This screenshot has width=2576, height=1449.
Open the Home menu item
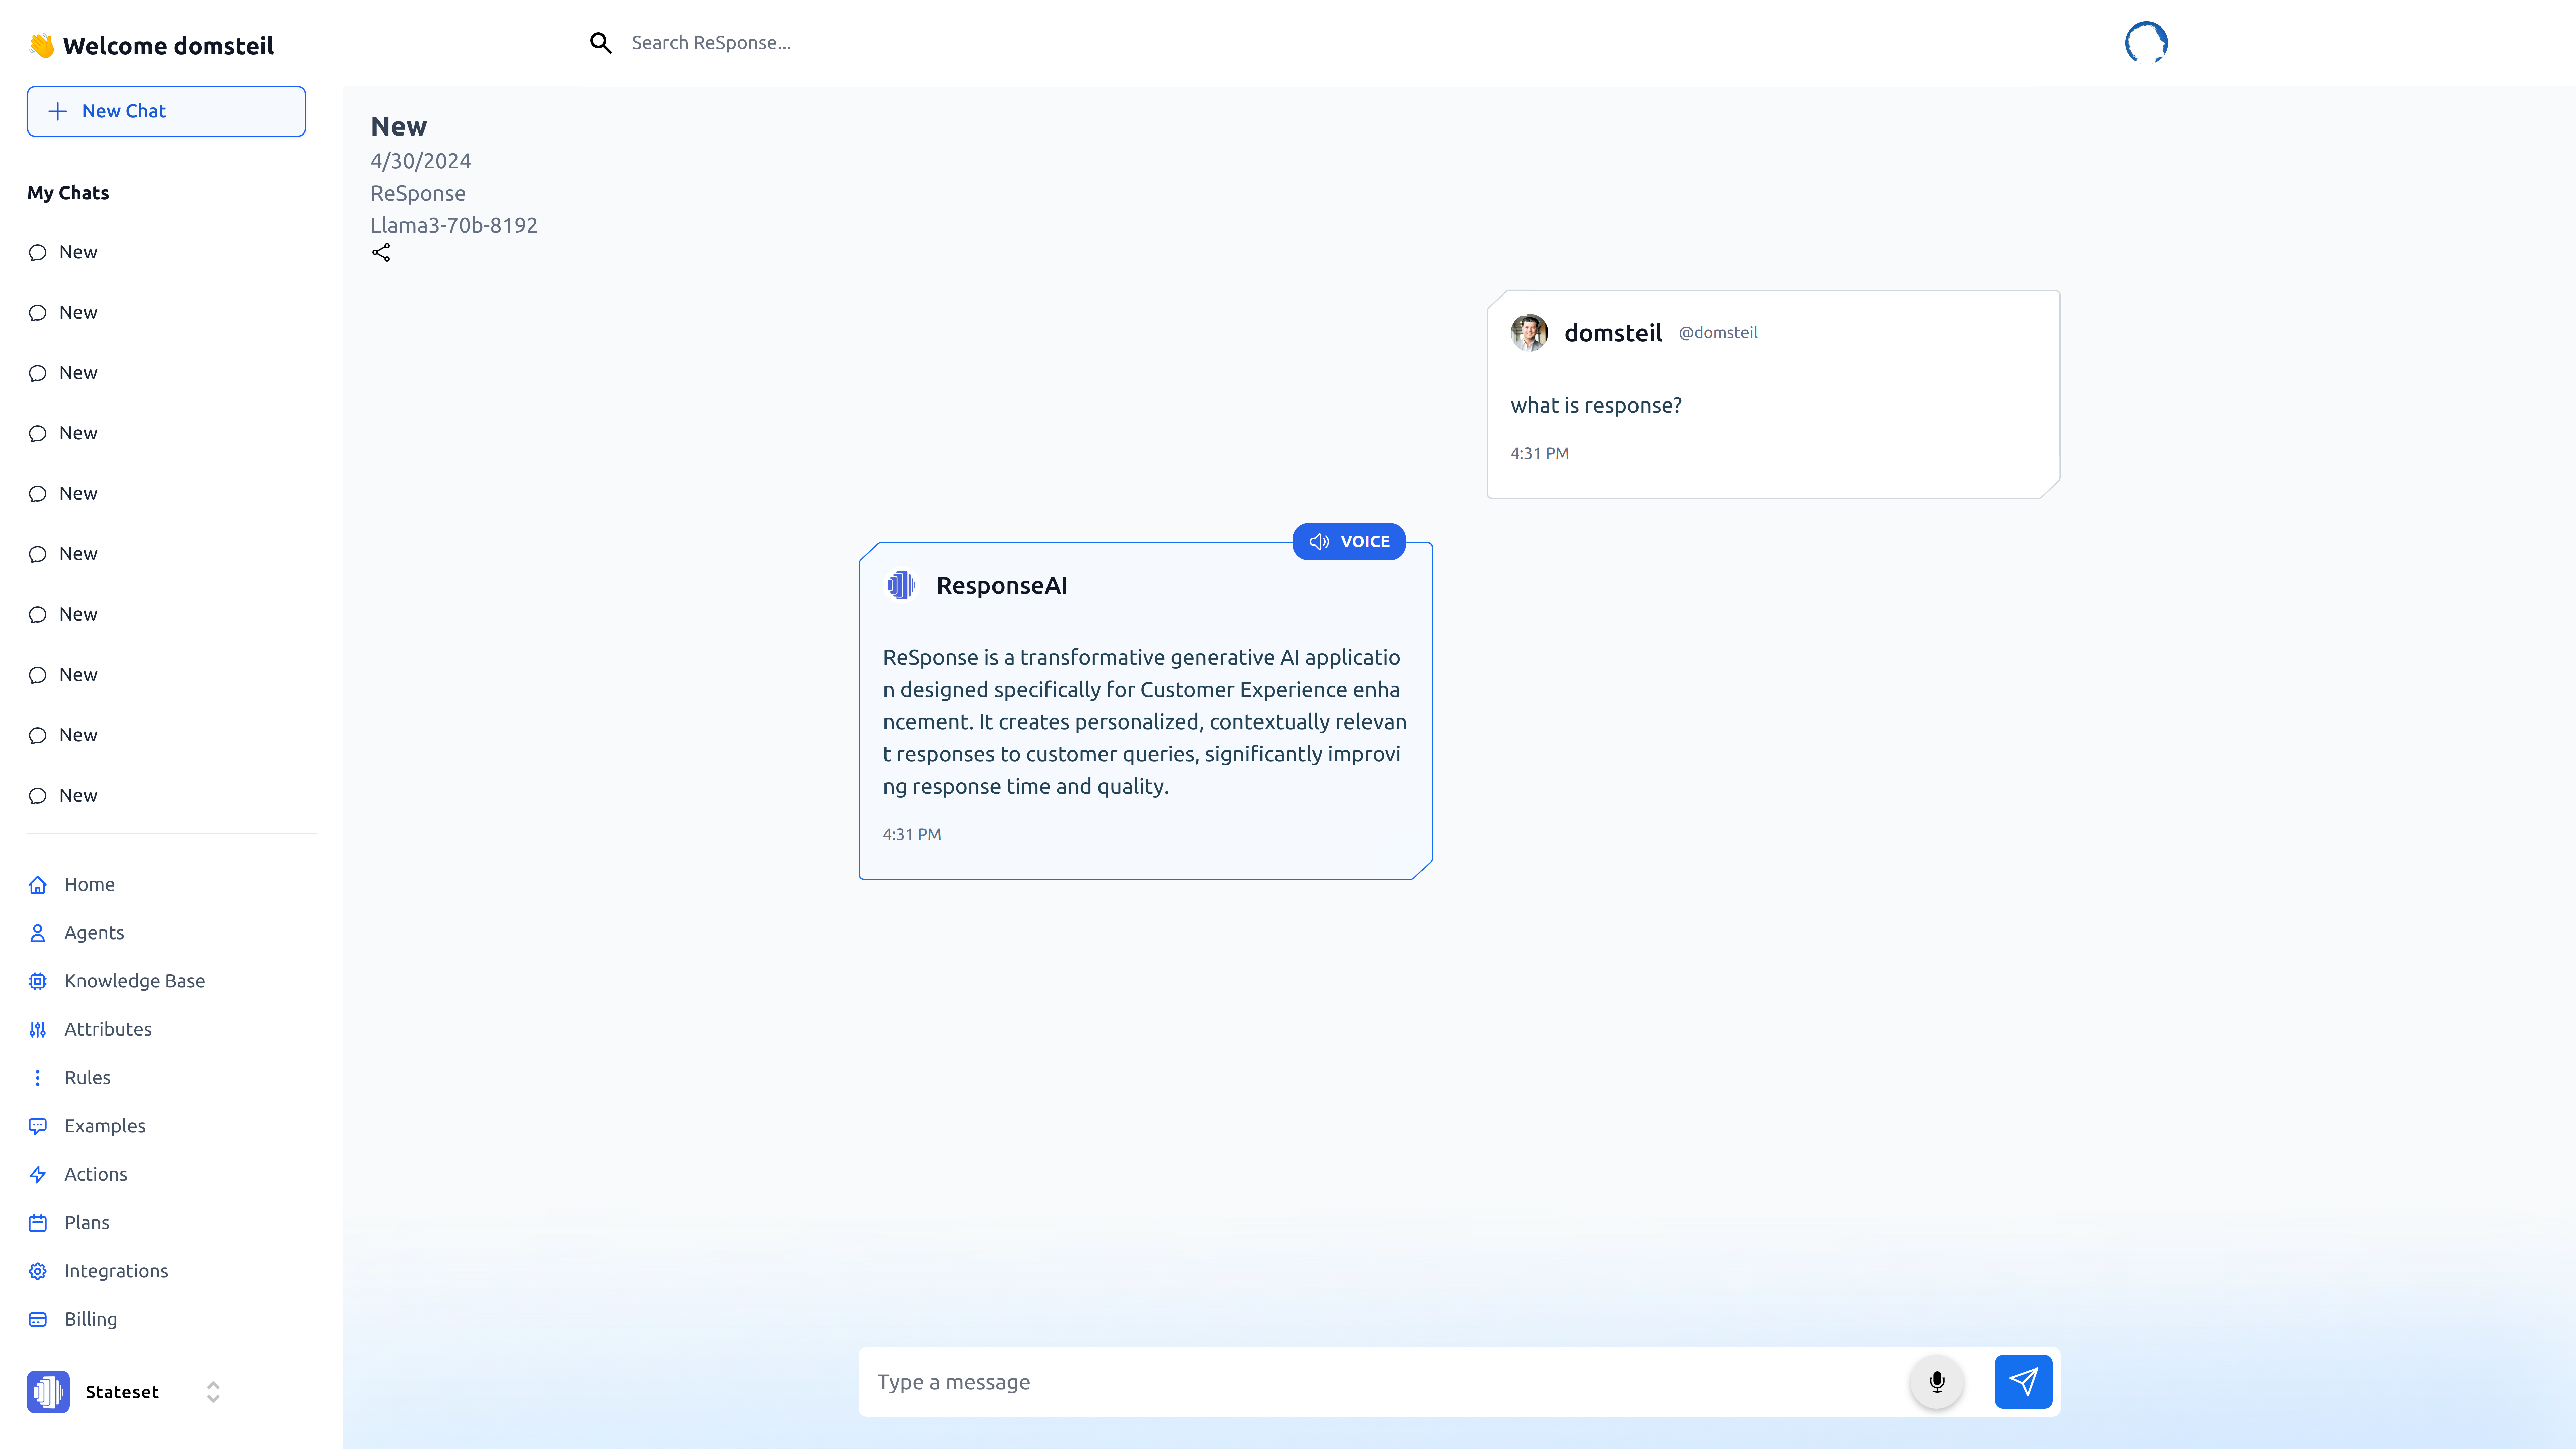(x=89, y=884)
